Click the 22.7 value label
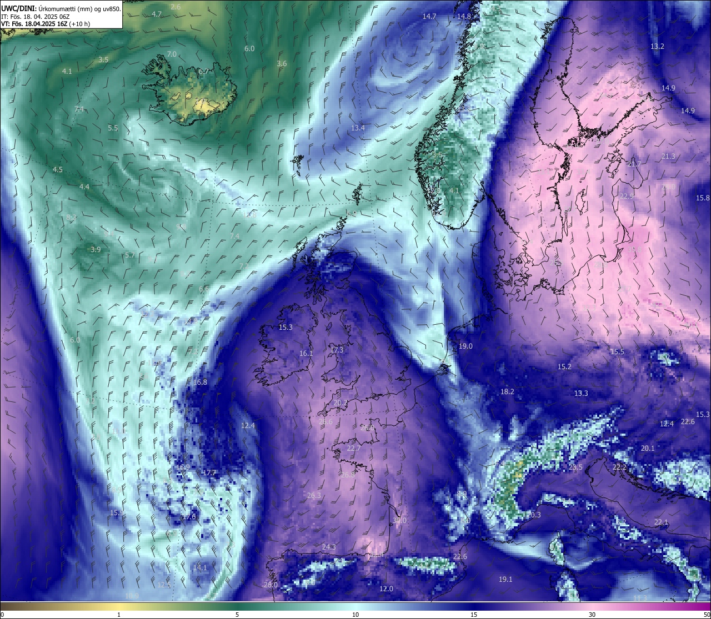The height and width of the screenshot is (619, 711). pyautogui.click(x=354, y=448)
